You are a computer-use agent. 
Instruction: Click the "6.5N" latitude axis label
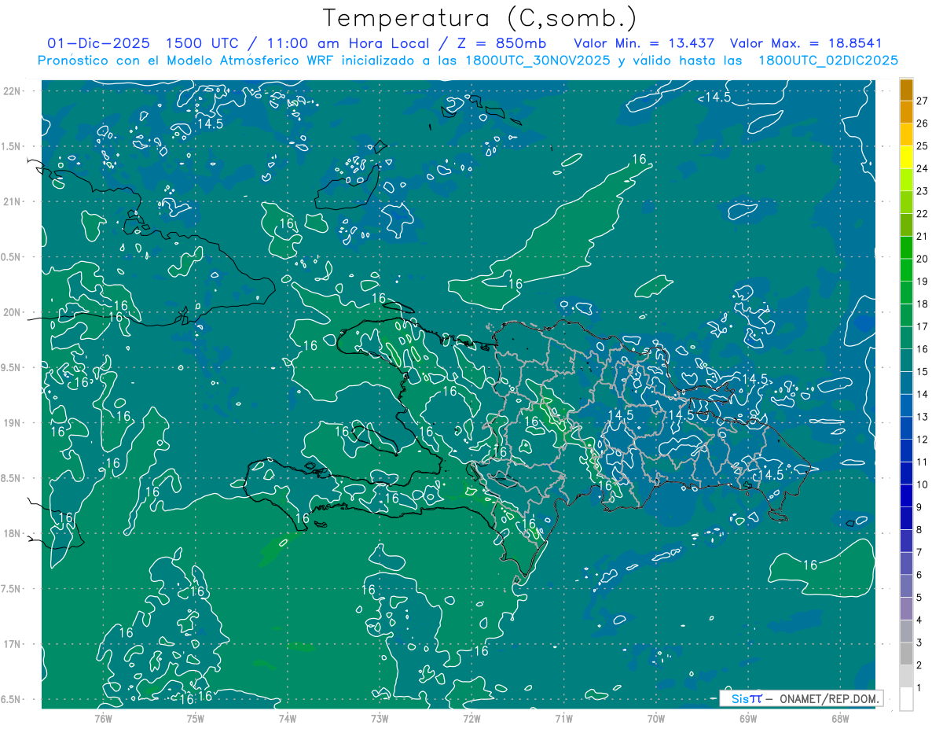pos(12,699)
